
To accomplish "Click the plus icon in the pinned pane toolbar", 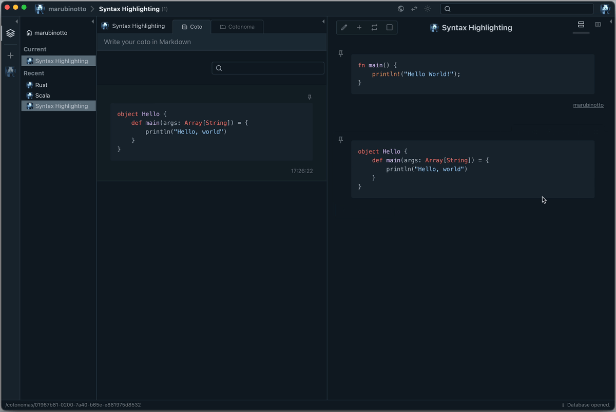I will coord(359,28).
